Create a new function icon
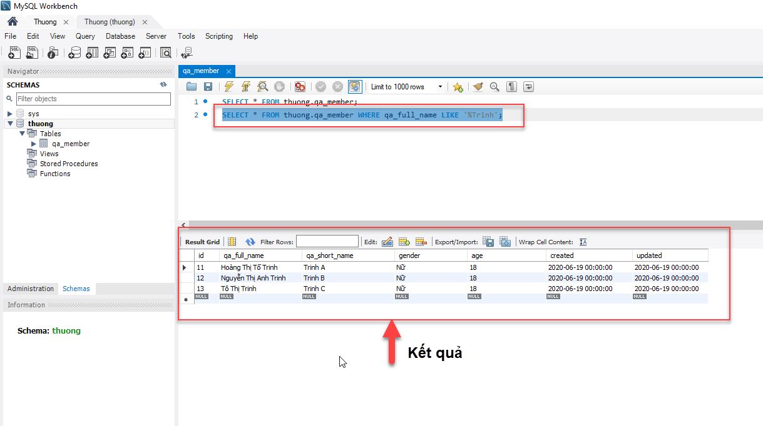 click(145, 53)
